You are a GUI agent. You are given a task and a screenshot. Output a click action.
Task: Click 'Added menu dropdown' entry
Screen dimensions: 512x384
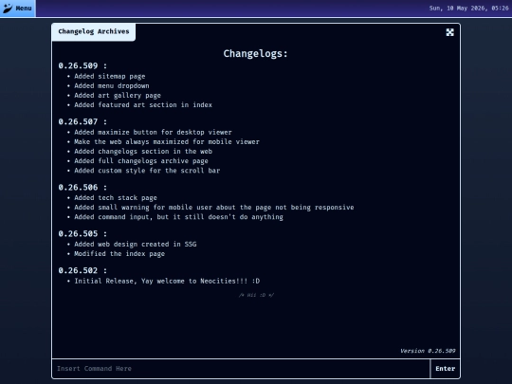pyautogui.click(x=112, y=86)
